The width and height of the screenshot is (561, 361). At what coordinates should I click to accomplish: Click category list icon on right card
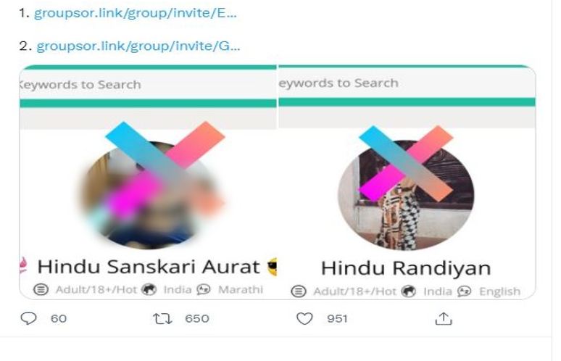point(299,291)
